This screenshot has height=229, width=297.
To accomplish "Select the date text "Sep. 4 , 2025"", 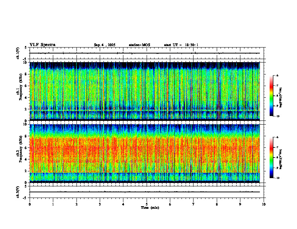I will click(x=105, y=45).
